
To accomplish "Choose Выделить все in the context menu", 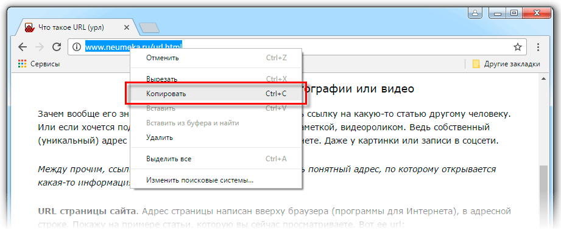I will tap(217, 159).
